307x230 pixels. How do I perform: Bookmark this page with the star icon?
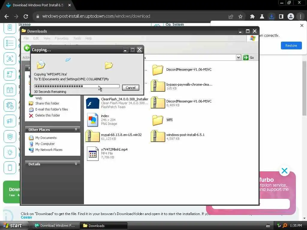pyautogui.click(x=240, y=17)
